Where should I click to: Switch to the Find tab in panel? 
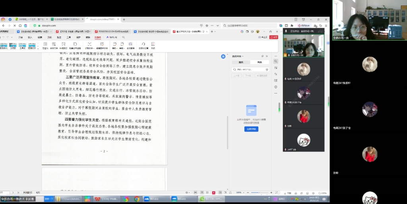point(241,62)
